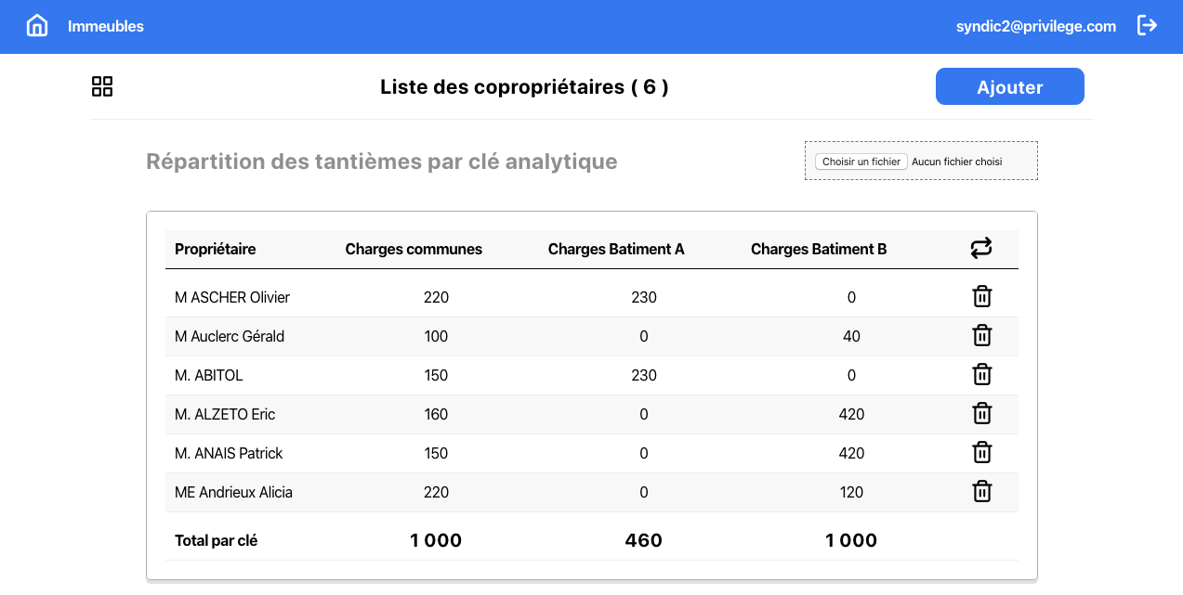
Task: Click Choisir un fichier button
Action: click(861, 162)
